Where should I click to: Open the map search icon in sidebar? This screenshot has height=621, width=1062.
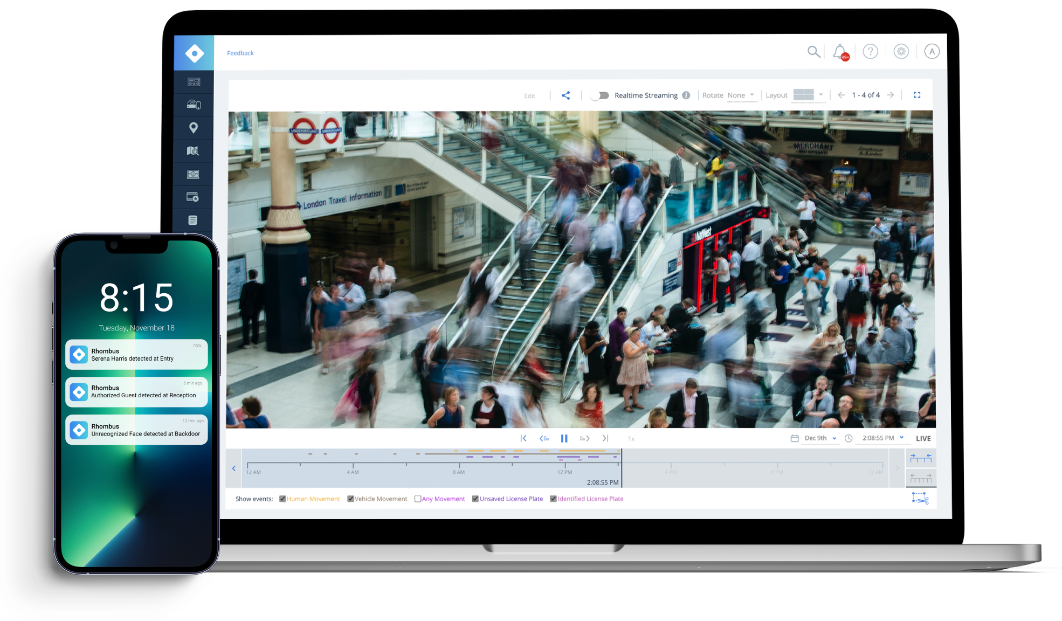click(x=194, y=151)
